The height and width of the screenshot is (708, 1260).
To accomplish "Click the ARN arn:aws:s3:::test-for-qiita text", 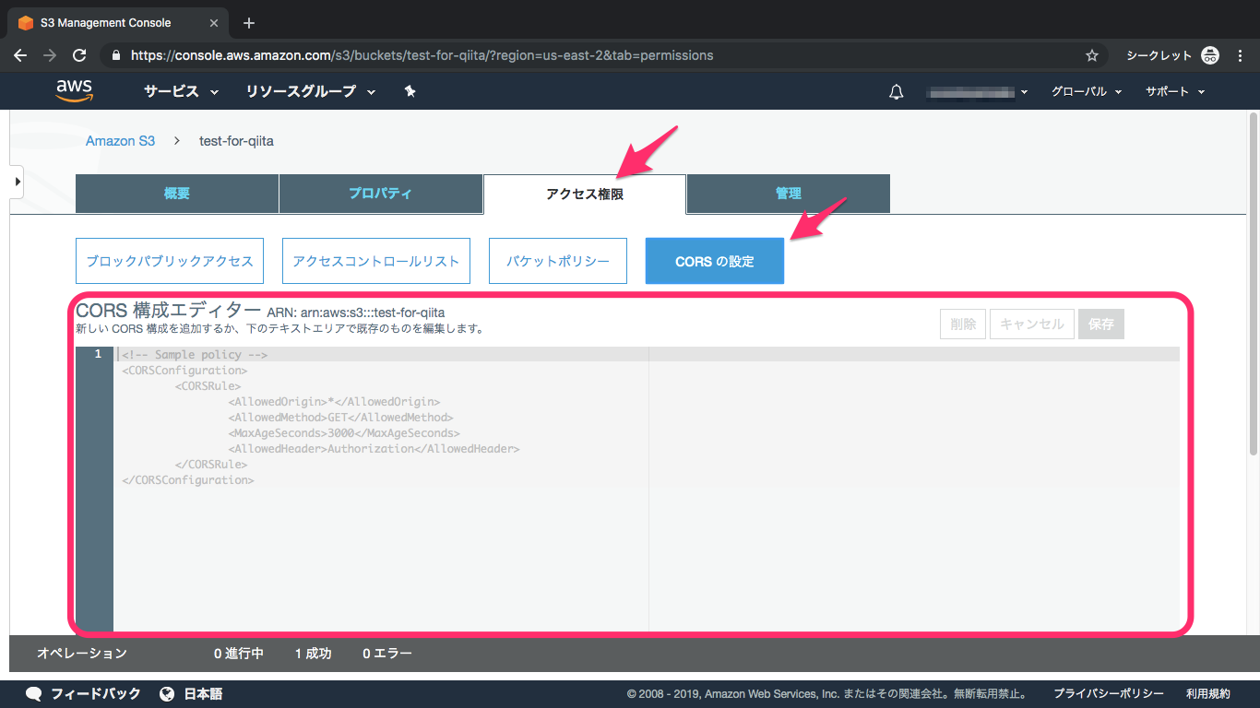I will tap(356, 313).
